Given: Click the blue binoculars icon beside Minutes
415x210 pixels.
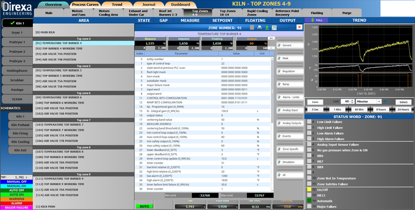Looking at the screenshot, I should 385,102.
